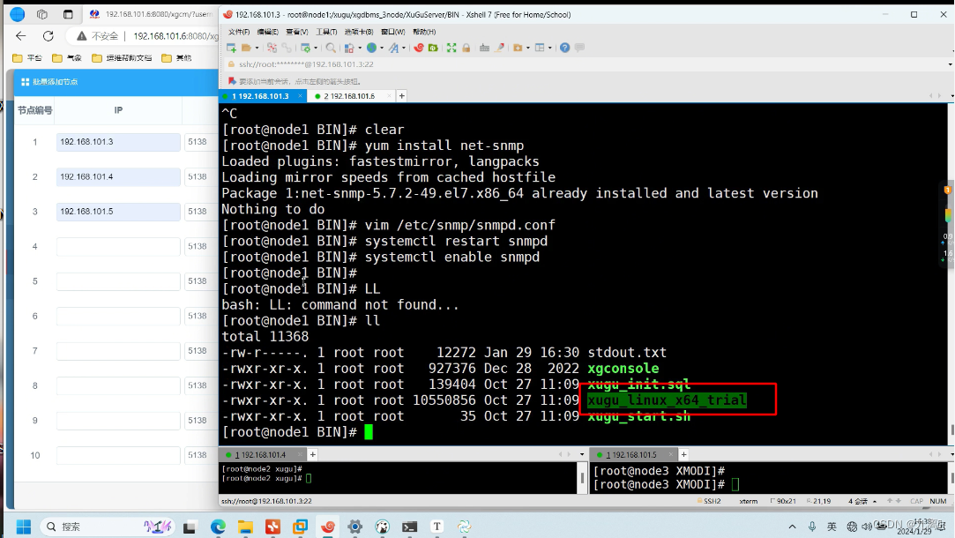This screenshot has height=538, width=955.
Task: Click the globe Encoding icon in toolbar
Action: (371, 48)
